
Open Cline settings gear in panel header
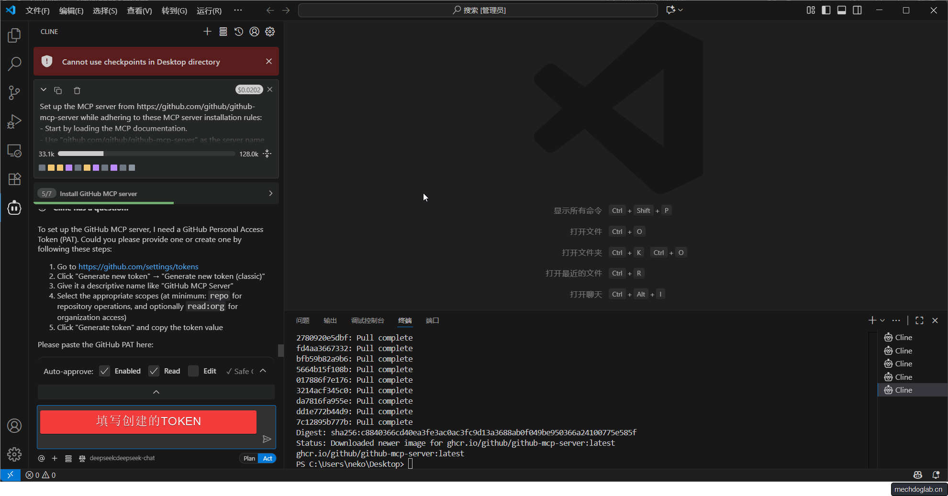pyautogui.click(x=270, y=32)
